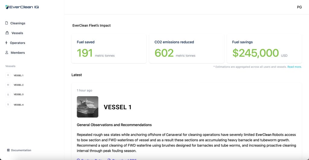Click the VESSEL 2 avatar letter M

[x=8, y=85]
